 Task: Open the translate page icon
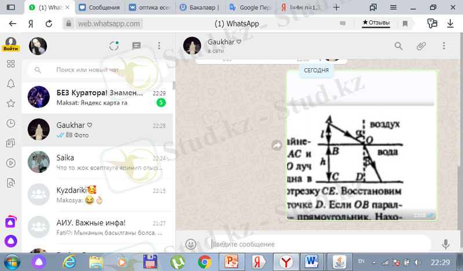coord(432,24)
